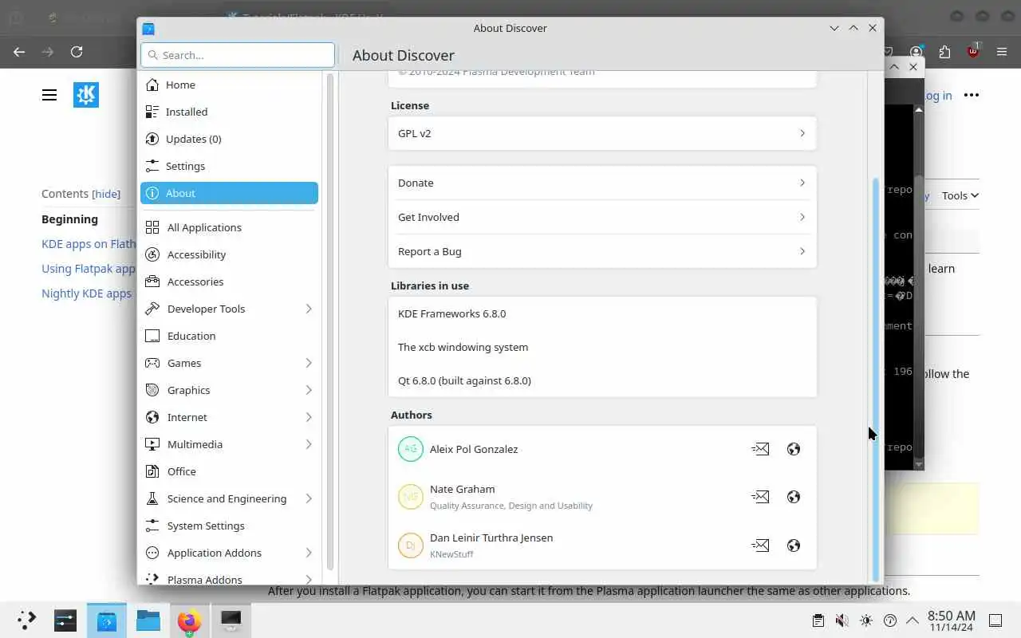1021x638 pixels.
Task: Click the Internet globe icon in sidebar
Action: pos(152,417)
